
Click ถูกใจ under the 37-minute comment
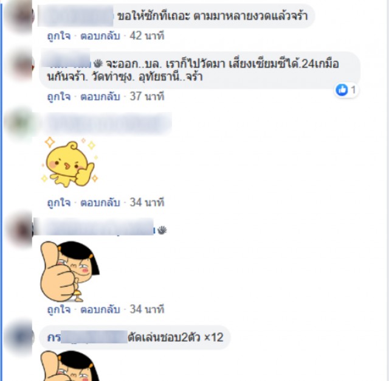59,96
